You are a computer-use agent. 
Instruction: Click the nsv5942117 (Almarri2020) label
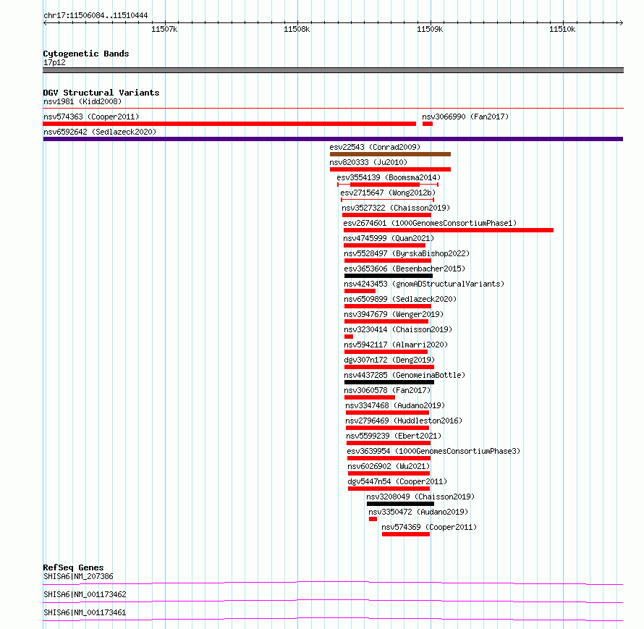[x=396, y=345]
